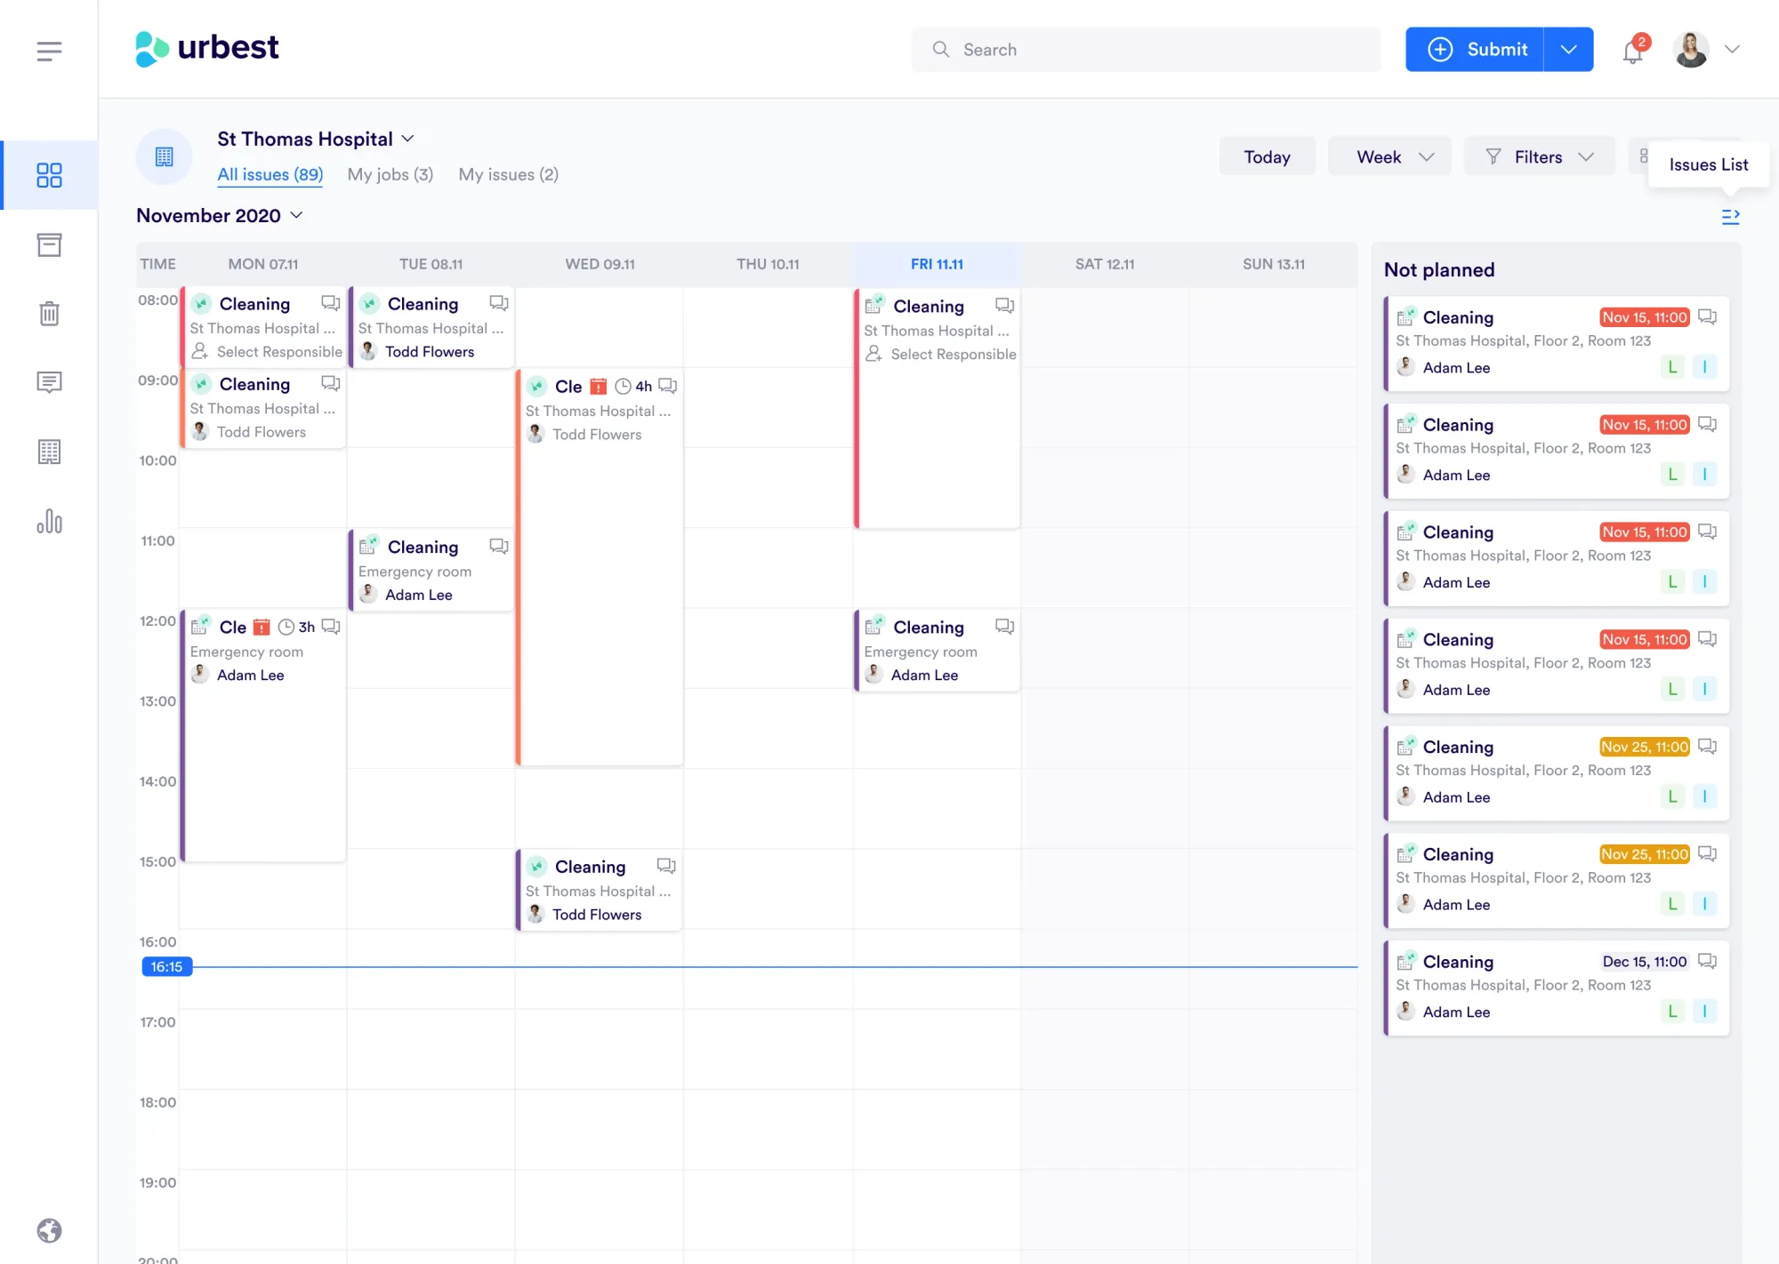Open the hamburger menu icon

(x=49, y=51)
